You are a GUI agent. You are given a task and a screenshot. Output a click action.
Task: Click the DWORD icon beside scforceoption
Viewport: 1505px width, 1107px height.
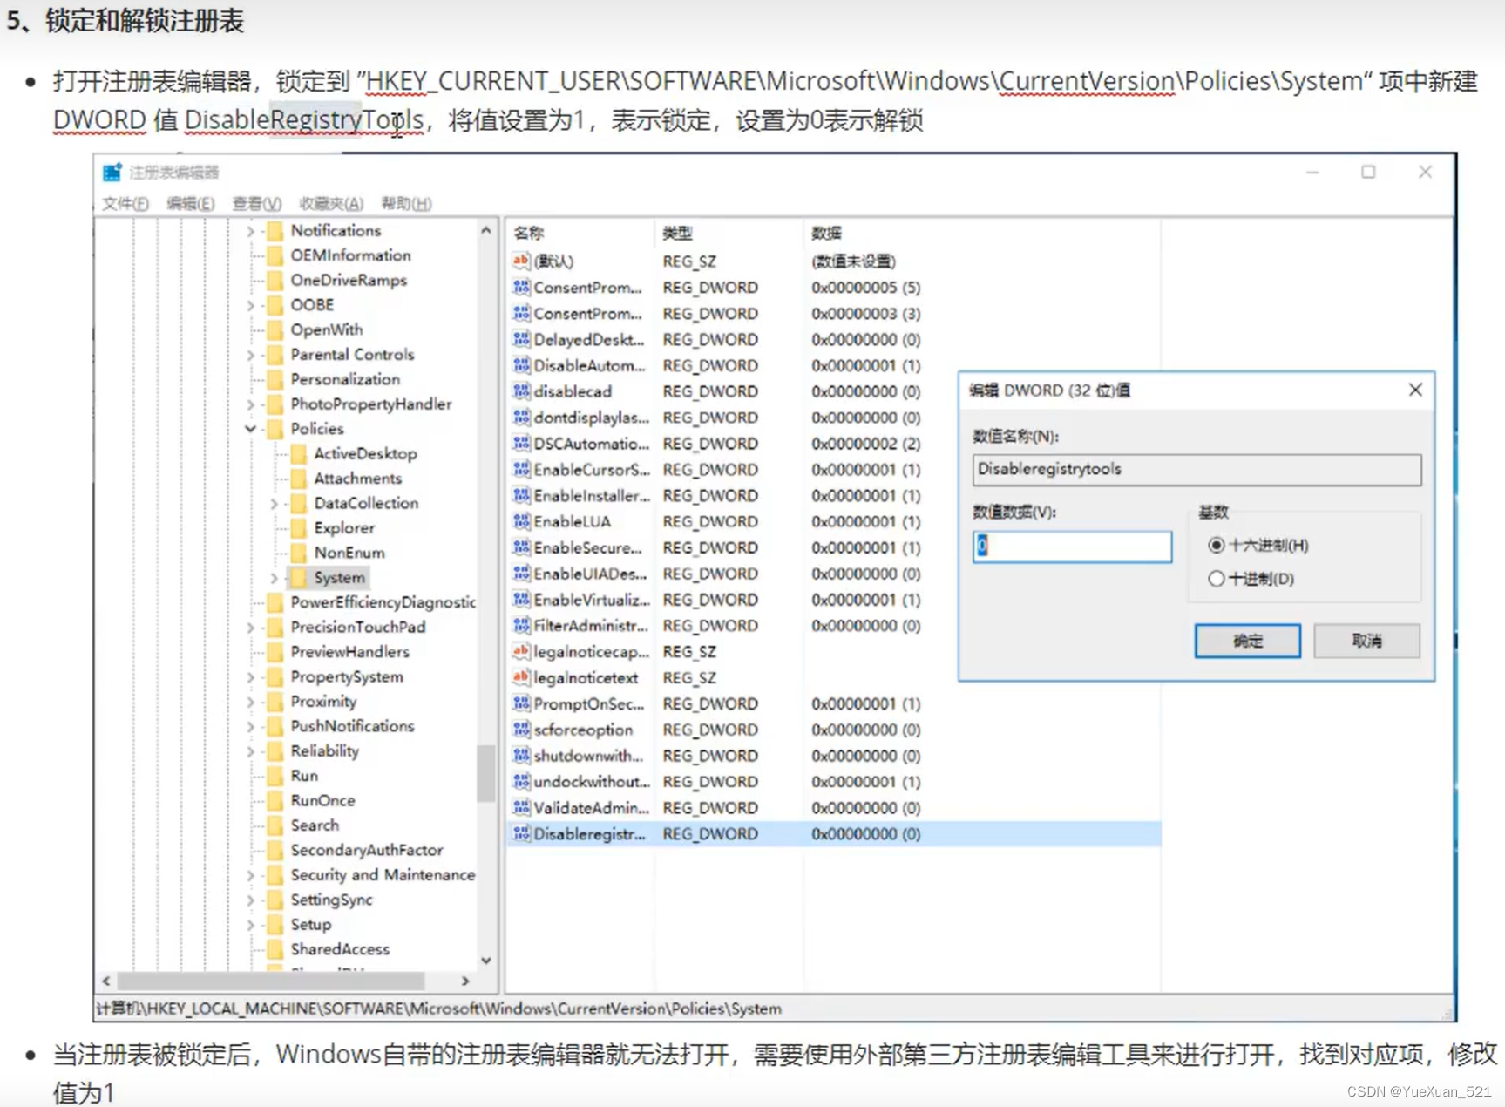click(x=521, y=730)
